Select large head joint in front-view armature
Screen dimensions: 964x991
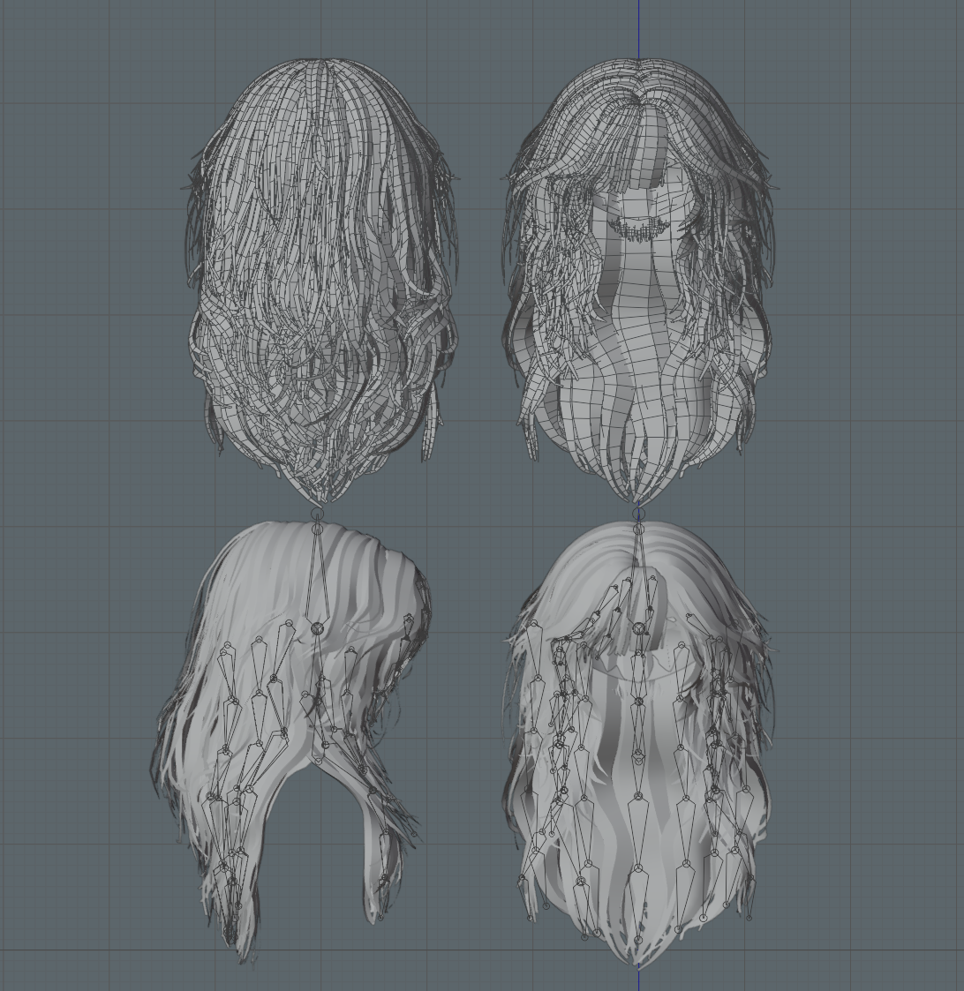tap(639, 628)
